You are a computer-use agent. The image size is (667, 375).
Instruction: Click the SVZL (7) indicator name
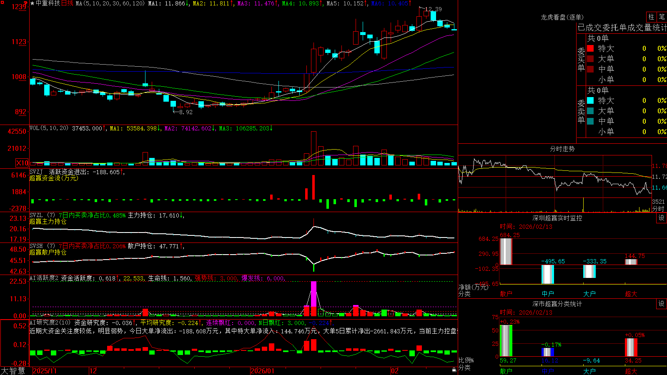pos(42,215)
